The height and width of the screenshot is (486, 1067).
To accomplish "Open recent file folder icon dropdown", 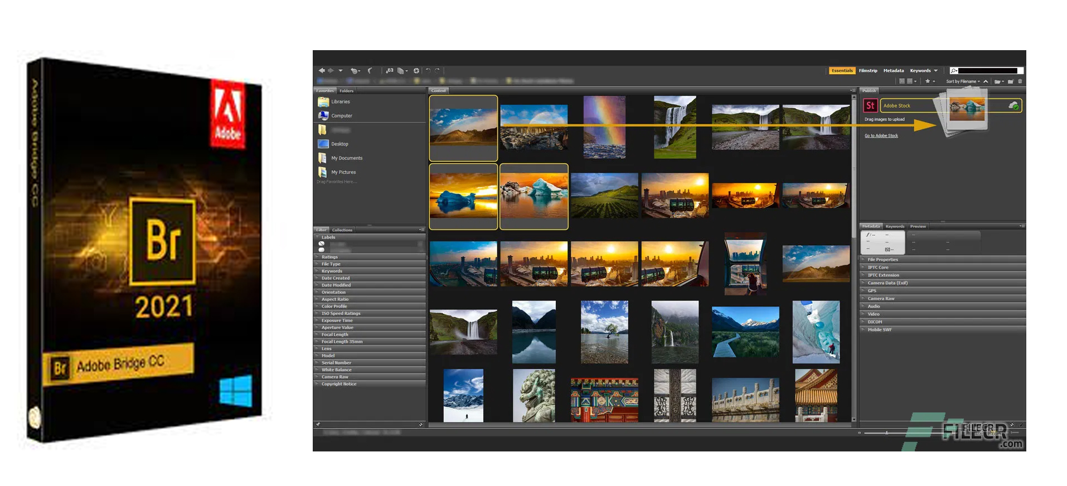I will (x=999, y=81).
